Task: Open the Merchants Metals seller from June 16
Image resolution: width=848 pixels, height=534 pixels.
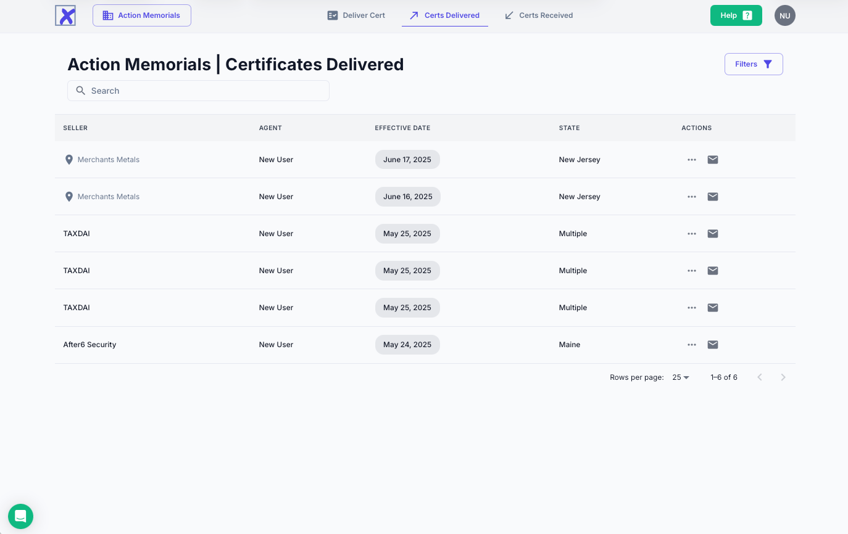Action: [x=108, y=197]
